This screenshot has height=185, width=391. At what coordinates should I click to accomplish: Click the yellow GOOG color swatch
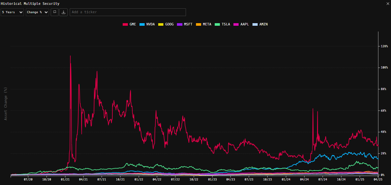click(161, 24)
